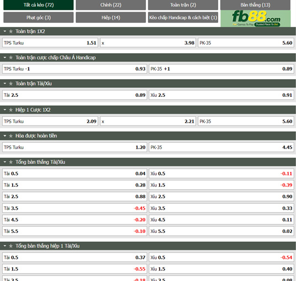296x281 pixels.
Task: Favorite the Toàn trận 1X2 market star
Action: click(x=10, y=32)
